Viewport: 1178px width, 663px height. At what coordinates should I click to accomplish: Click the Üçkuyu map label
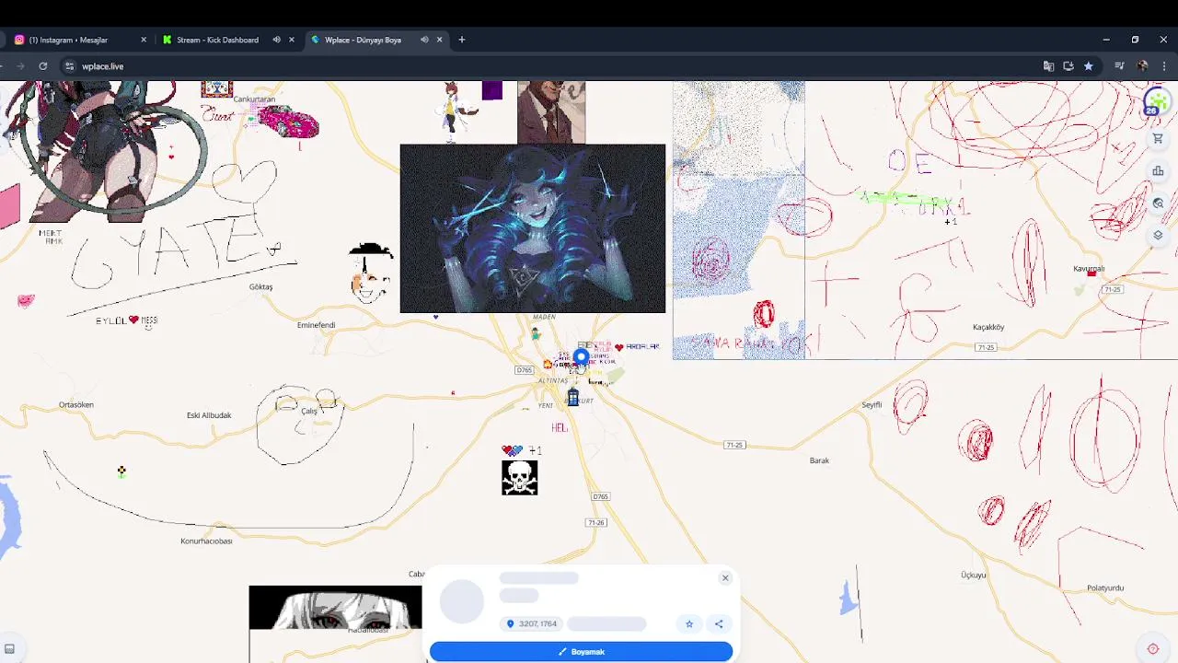(x=974, y=575)
